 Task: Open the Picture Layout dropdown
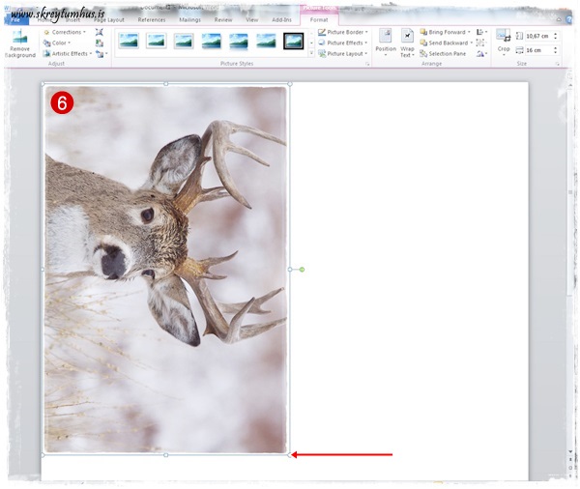coord(343,54)
